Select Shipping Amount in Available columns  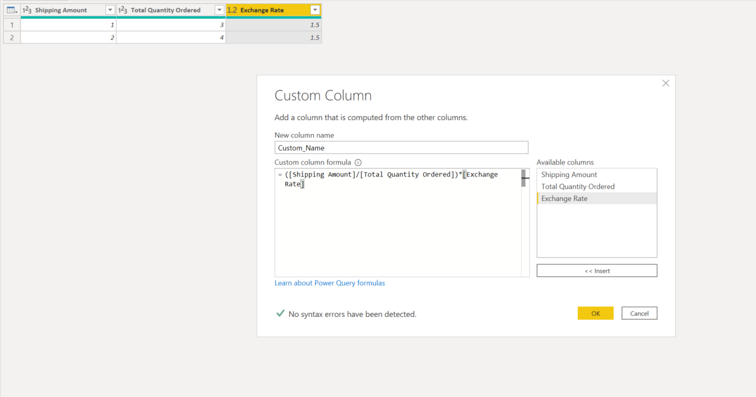click(x=597, y=175)
